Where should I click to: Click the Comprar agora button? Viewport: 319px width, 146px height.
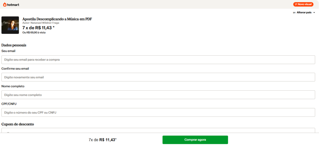click(195, 140)
